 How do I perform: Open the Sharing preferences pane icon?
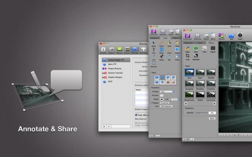(x=135, y=49)
